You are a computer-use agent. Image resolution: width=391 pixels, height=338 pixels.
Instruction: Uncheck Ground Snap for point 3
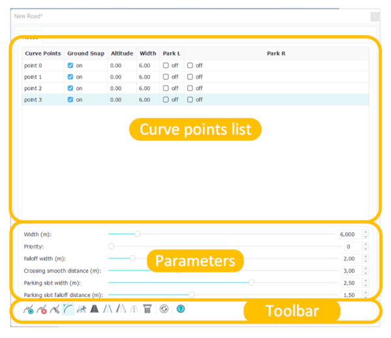click(70, 99)
